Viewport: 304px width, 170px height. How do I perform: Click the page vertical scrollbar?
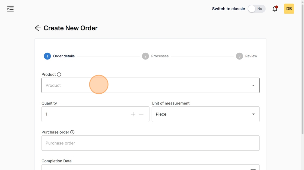click(302, 68)
